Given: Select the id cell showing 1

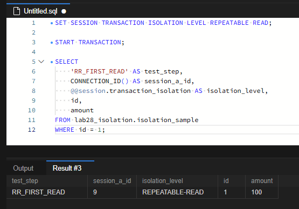Looking at the screenshot, I should 232,192.
